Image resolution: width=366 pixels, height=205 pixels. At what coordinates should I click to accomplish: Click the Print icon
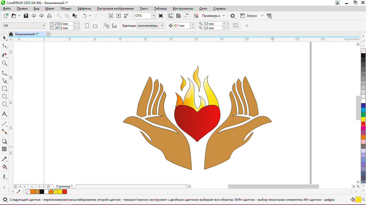(x=49, y=16)
